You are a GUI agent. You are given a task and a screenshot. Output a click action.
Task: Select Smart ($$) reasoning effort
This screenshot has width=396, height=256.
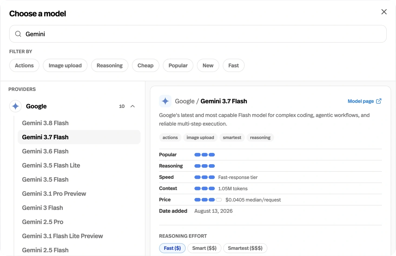coord(204,248)
